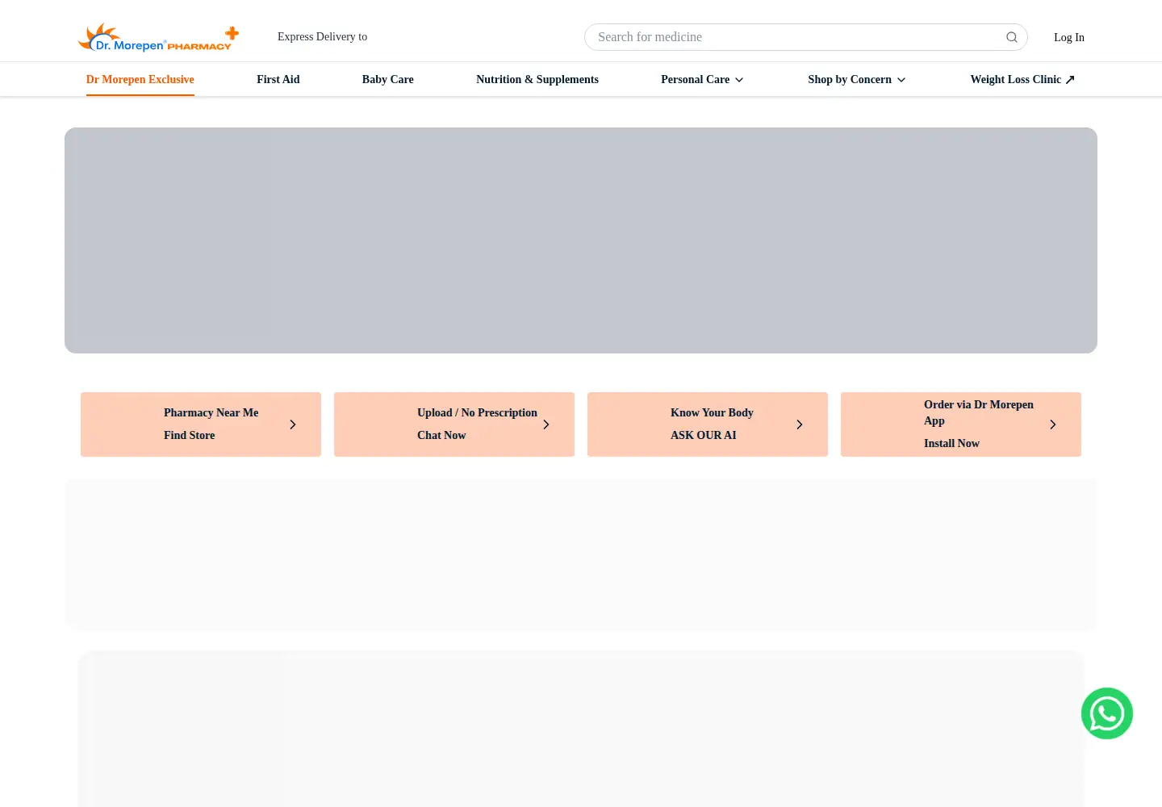1162x807 pixels.
Task: Click the search magnifier icon
Action: click(x=1012, y=37)
